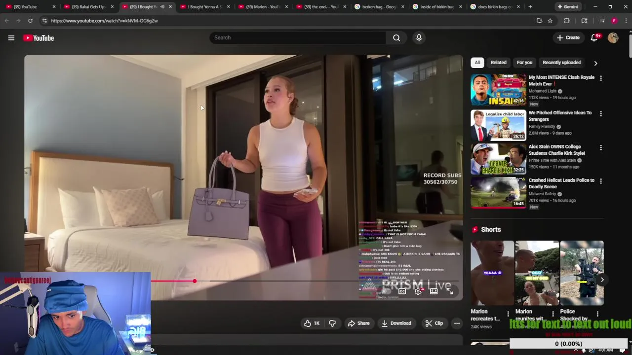This screenshot has width=632, height=355.
Task: Open Chrome profile 'E' avatar
Action: coord(614,21)
